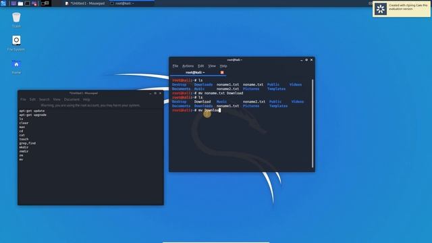Open the Mousepad View menu
Image resolution: width=432 pixels, height=243 pixels.
click(57, 99)
